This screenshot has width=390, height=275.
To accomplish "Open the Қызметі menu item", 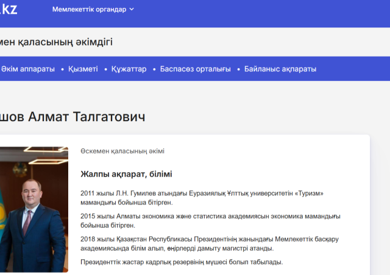I will pyautogui.click(x=83, y=69).
